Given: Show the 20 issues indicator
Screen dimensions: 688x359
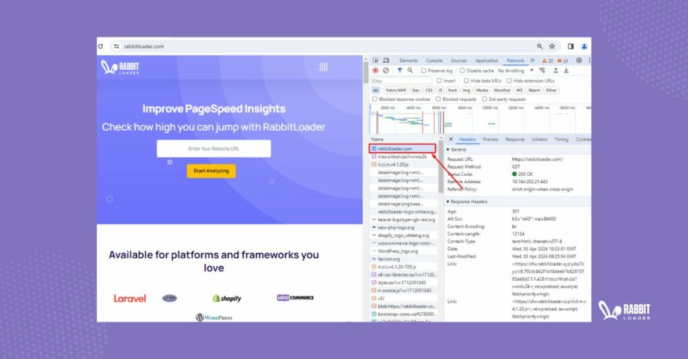Looking at the screenshot, I should pyautogui.click(x=562, y=61).
